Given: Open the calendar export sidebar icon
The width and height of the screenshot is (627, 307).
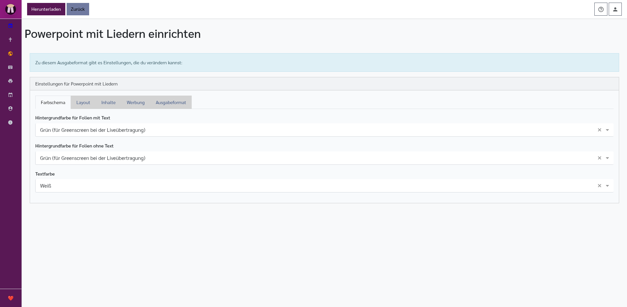Looking at the screenshot, I should 10,95.
